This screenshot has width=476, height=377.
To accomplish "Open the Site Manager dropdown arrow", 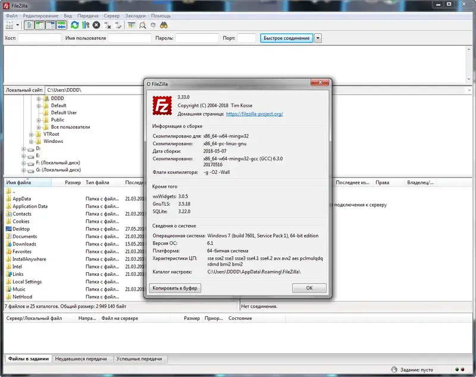I will (17, 25).
